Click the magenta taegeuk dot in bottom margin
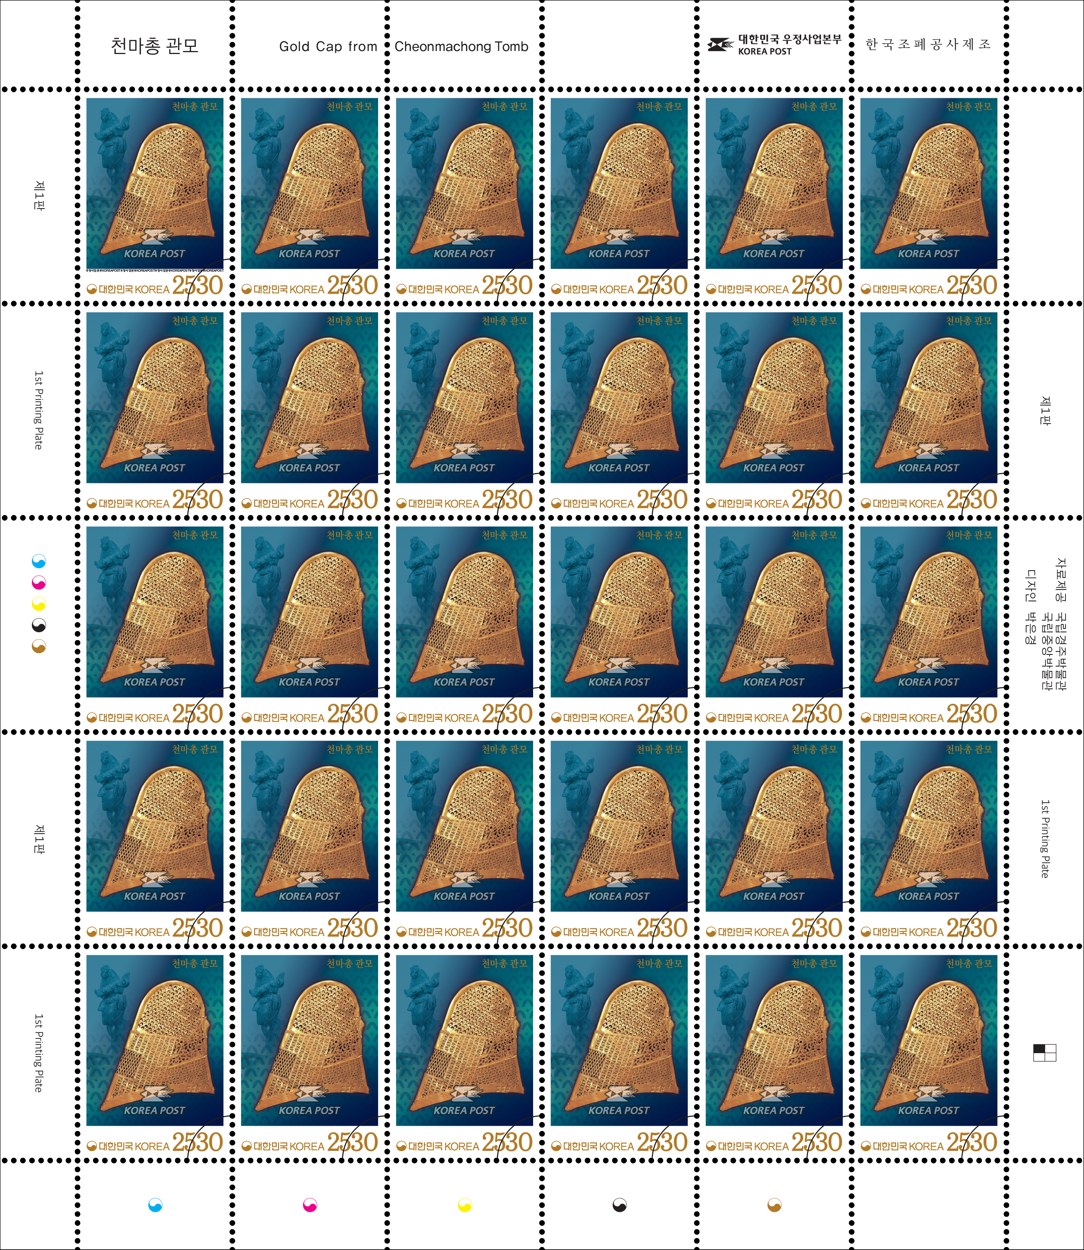 coord(310,1205)
